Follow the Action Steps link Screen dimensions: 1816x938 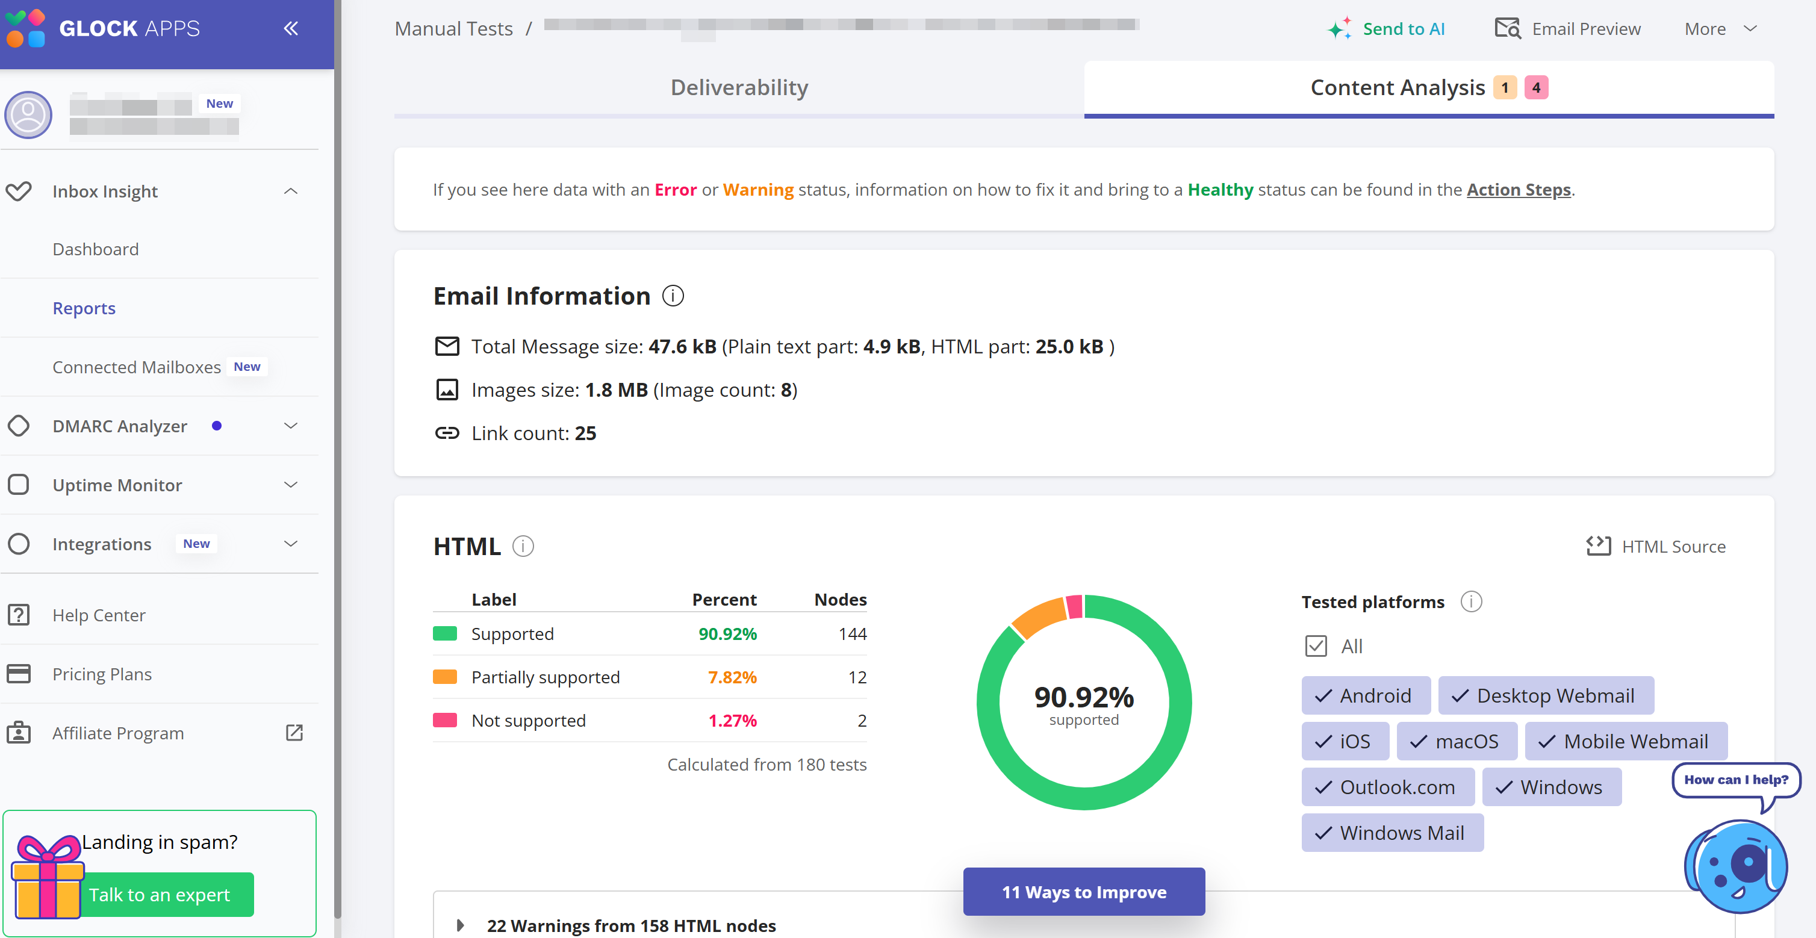pos(1519,190)
